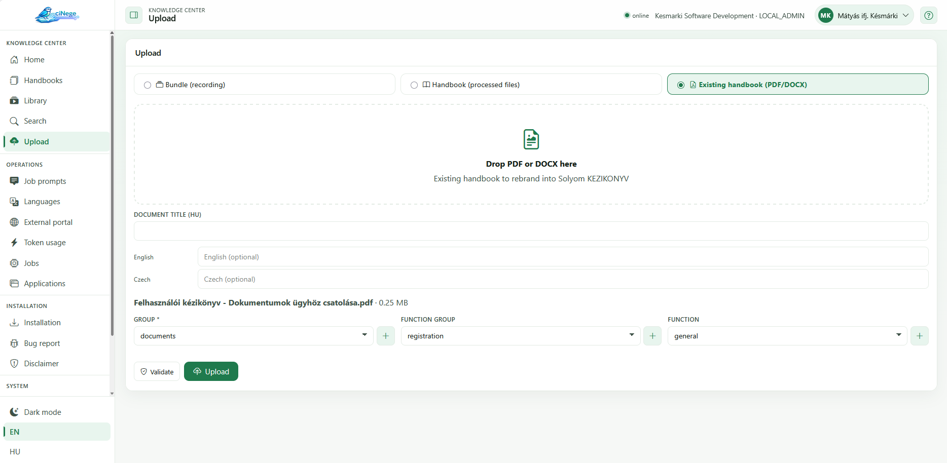Switch language to EN
Image resolution: width=947 pixels, height=463 pixels.
pyautogui.click(x=57, y=432)
